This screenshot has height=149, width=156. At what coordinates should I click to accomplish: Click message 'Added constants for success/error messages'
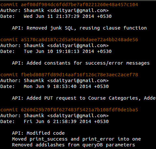point(88,63)
